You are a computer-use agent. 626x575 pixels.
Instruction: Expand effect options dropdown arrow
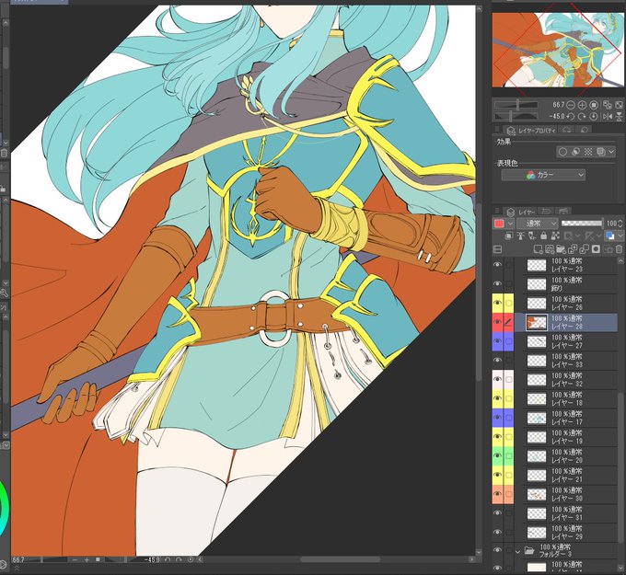coord(611,152)
